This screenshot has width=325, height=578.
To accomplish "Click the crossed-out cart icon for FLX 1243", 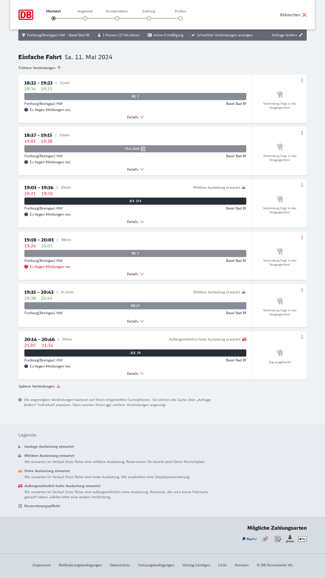I will [x=280, y=147].
